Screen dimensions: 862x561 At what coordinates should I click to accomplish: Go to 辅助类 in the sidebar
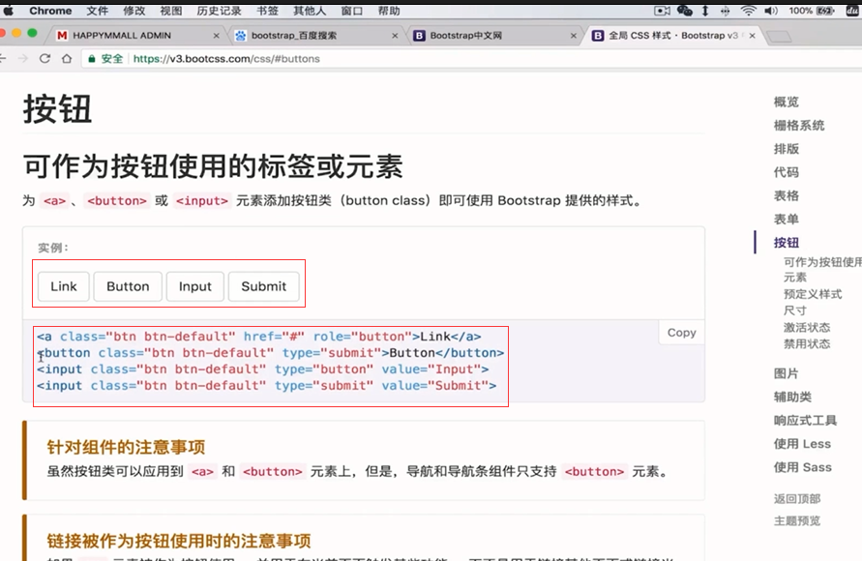click(792, 397)
